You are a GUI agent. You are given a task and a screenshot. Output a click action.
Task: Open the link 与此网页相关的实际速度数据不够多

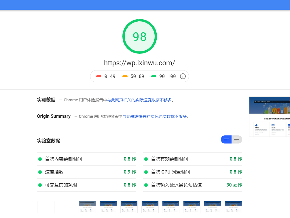tap(139, 100)
